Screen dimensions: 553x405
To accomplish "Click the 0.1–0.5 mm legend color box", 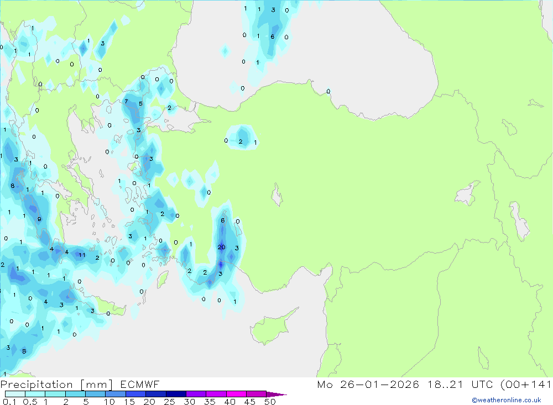I will (15, 394).
